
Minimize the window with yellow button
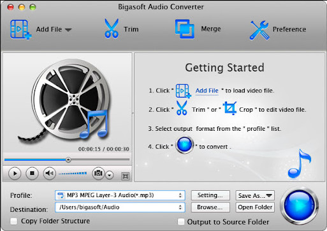click(22, 7)
